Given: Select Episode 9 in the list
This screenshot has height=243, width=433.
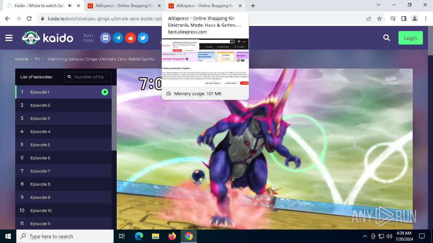Looking at the screenshot, I should click(63, 197).
